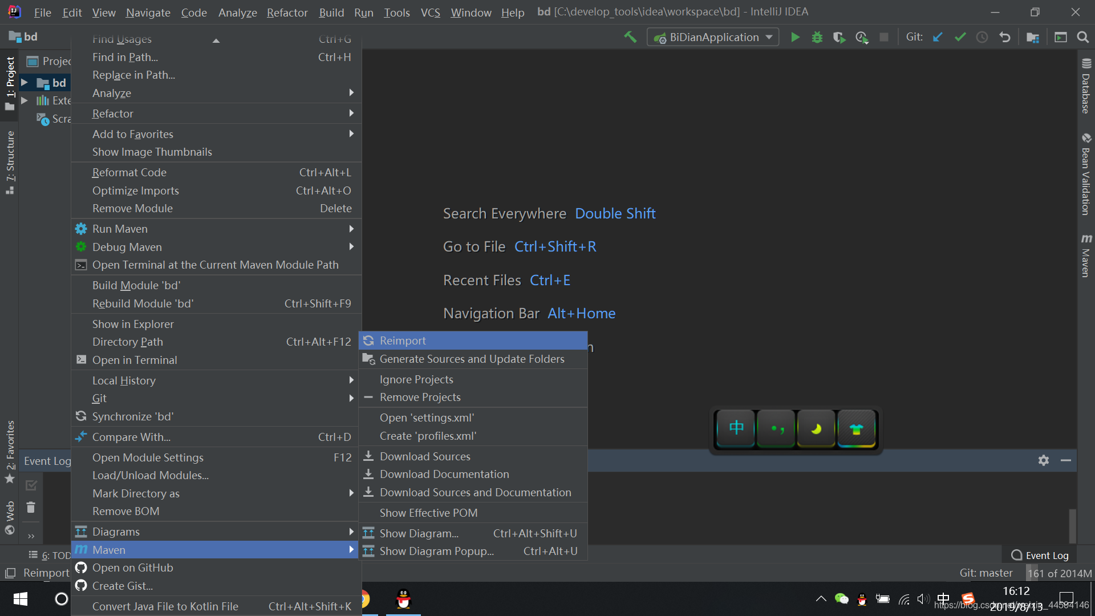Viewport: 1095px width, 616px height.
Task: Click Open on GitHub entry
Action: pyautogui.click(x=216, y=568)
